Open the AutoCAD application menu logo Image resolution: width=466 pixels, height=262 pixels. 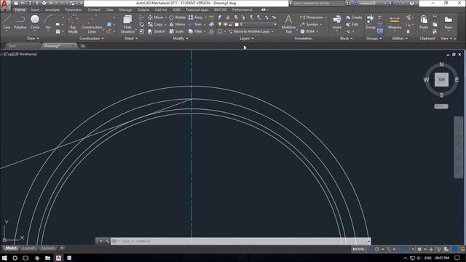5,5
